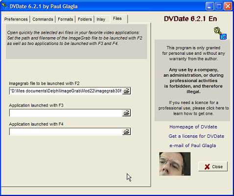The width and height of the screenshot is (234, 196).
Task: Open e-mail of Paul Glagla link
Action: tap(193, 146)
